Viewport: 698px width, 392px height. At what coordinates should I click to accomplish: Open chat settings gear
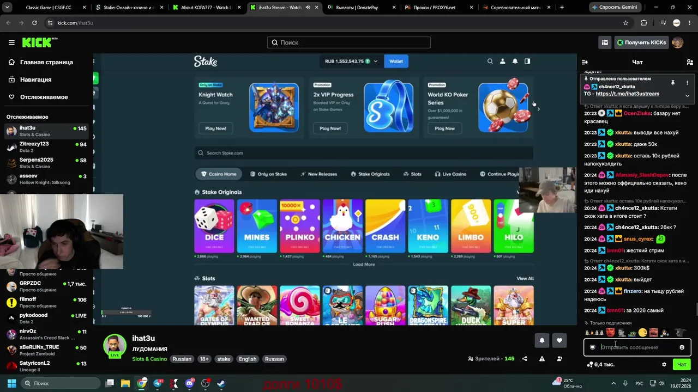coord(664,364)
